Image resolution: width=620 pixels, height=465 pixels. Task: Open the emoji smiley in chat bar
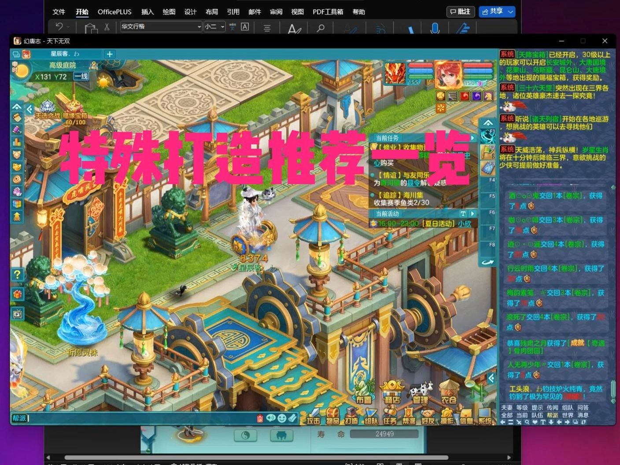(282, 418)
